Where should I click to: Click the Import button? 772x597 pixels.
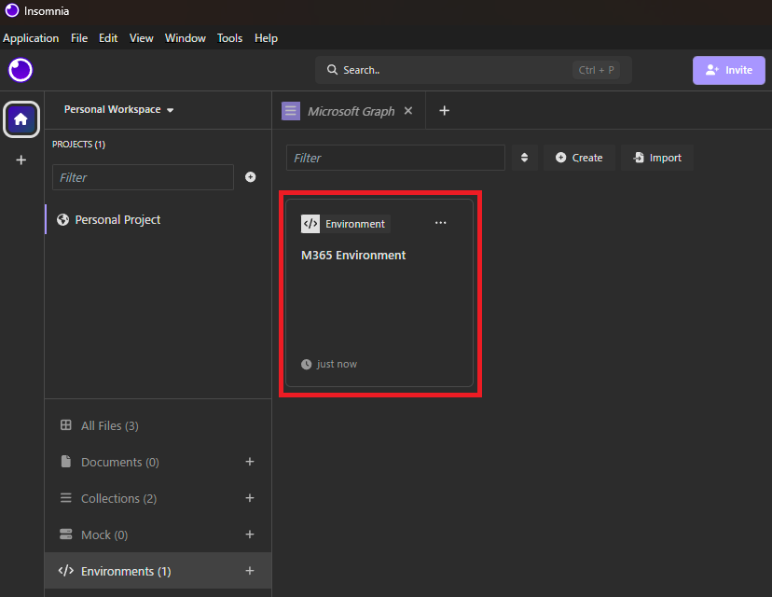click(x=656, y=158)
